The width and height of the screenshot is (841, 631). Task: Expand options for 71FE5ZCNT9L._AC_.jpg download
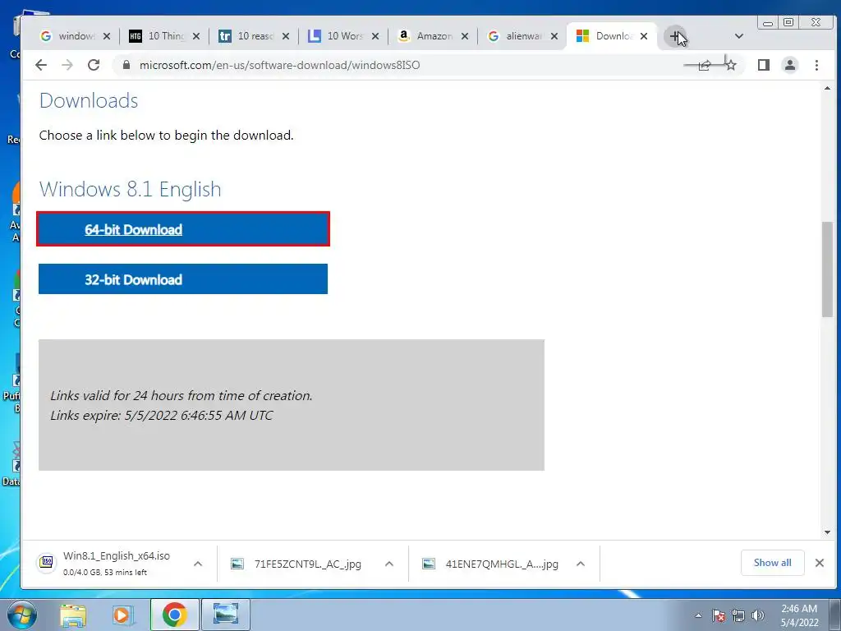pyautogui.click(x=389, y=564)
